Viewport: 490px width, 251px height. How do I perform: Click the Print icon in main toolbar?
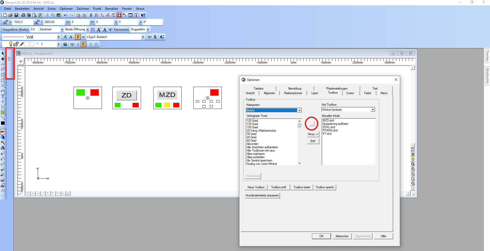click(23, 15)
